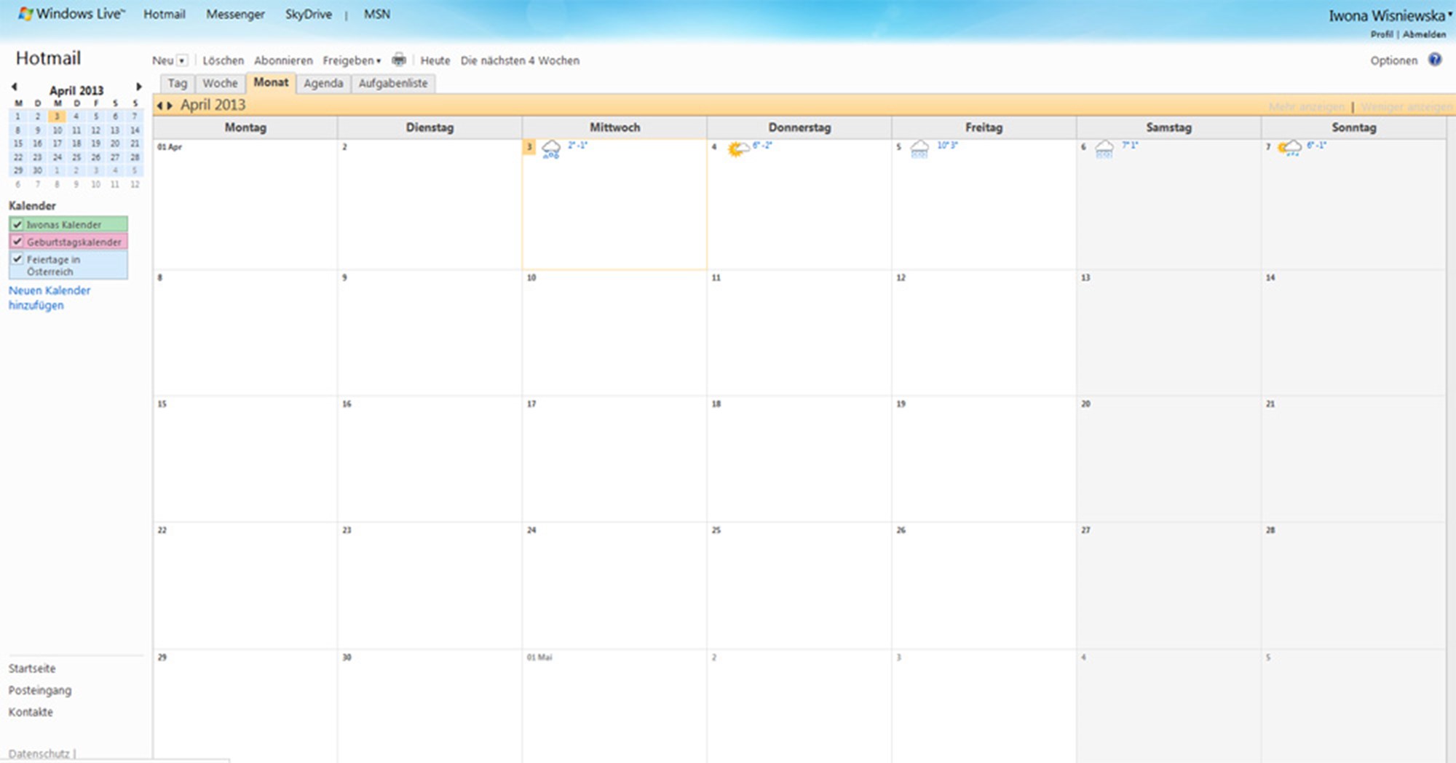This screenshot has height=763, width=1456.
Task: Open Sunday 7 April weather icon
Action: tap(1289, 149)
